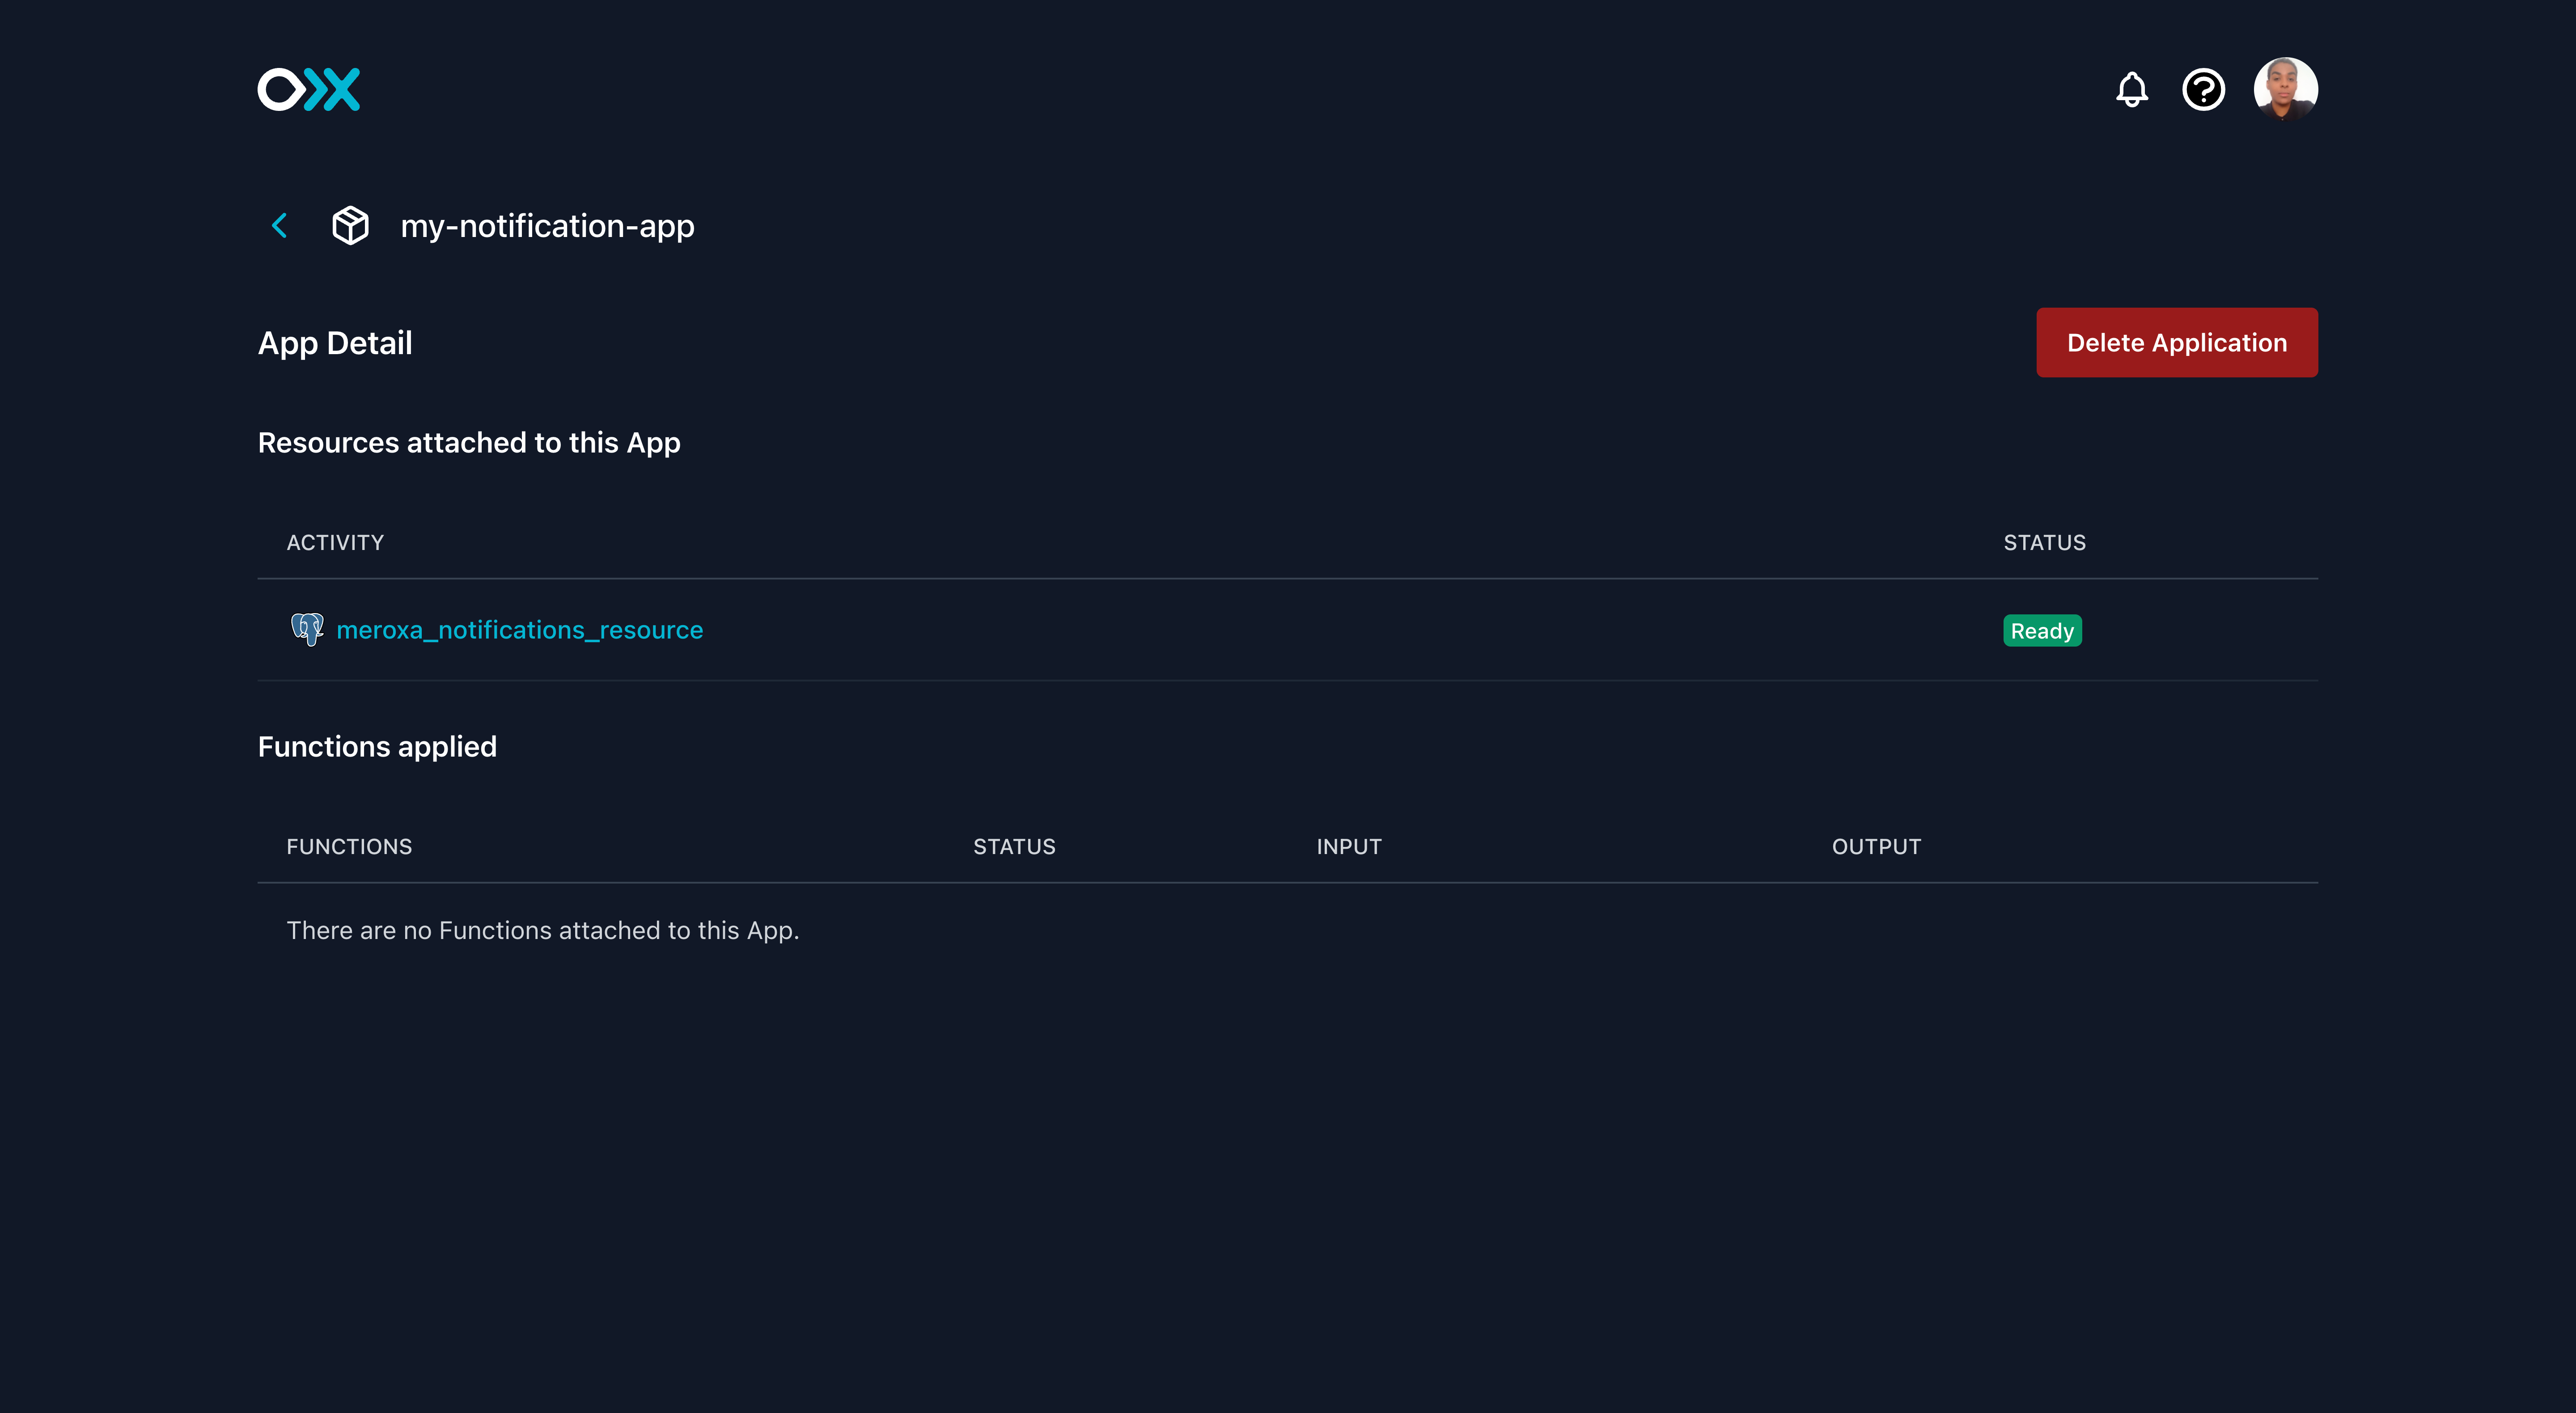Screen dimensions: 2576x1413
Task: Click the bell icon for alerts
Action: tap(2131, 89)
